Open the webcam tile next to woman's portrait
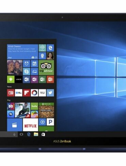The width and height of the screenshot is (126, 166). [x=42, y=56]
